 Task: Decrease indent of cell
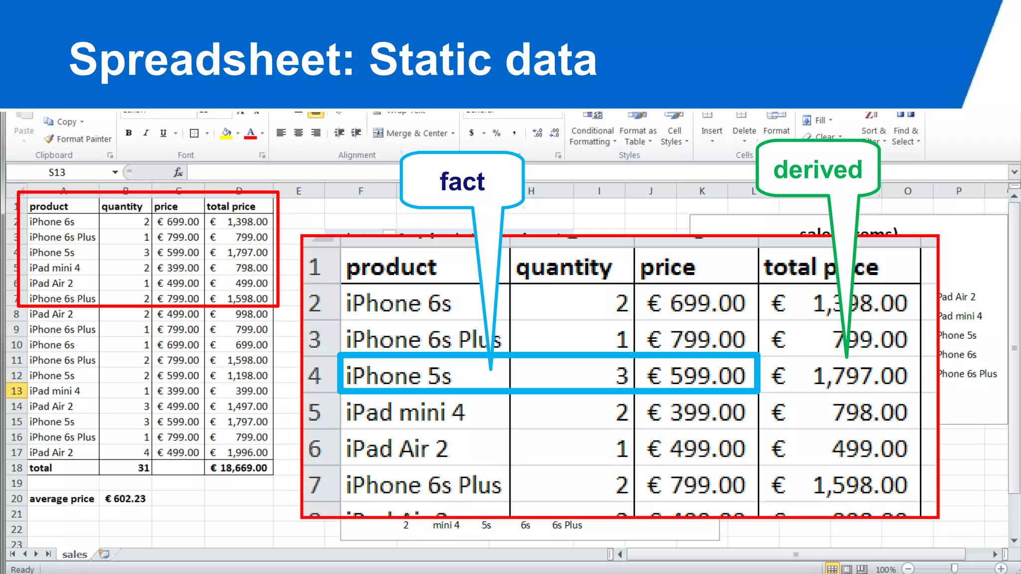(x=339, y=133)
